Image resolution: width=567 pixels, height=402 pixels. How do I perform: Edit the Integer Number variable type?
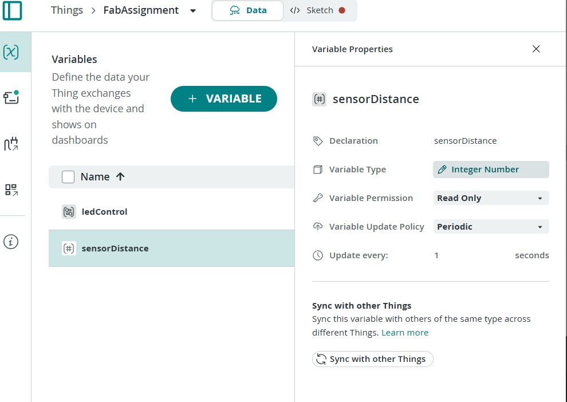(x=491, y=170)
